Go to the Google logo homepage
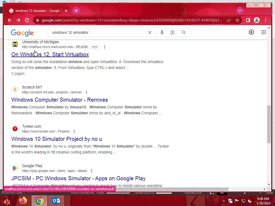The width and height of the screenshot is (275, 206). 22,33
